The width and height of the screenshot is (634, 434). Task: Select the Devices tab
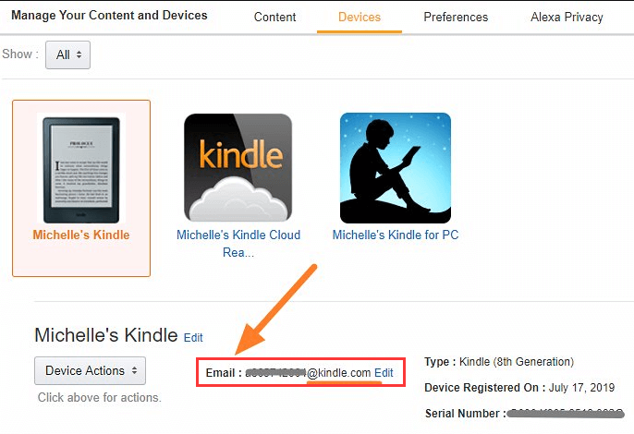click(x=360, y=17)
